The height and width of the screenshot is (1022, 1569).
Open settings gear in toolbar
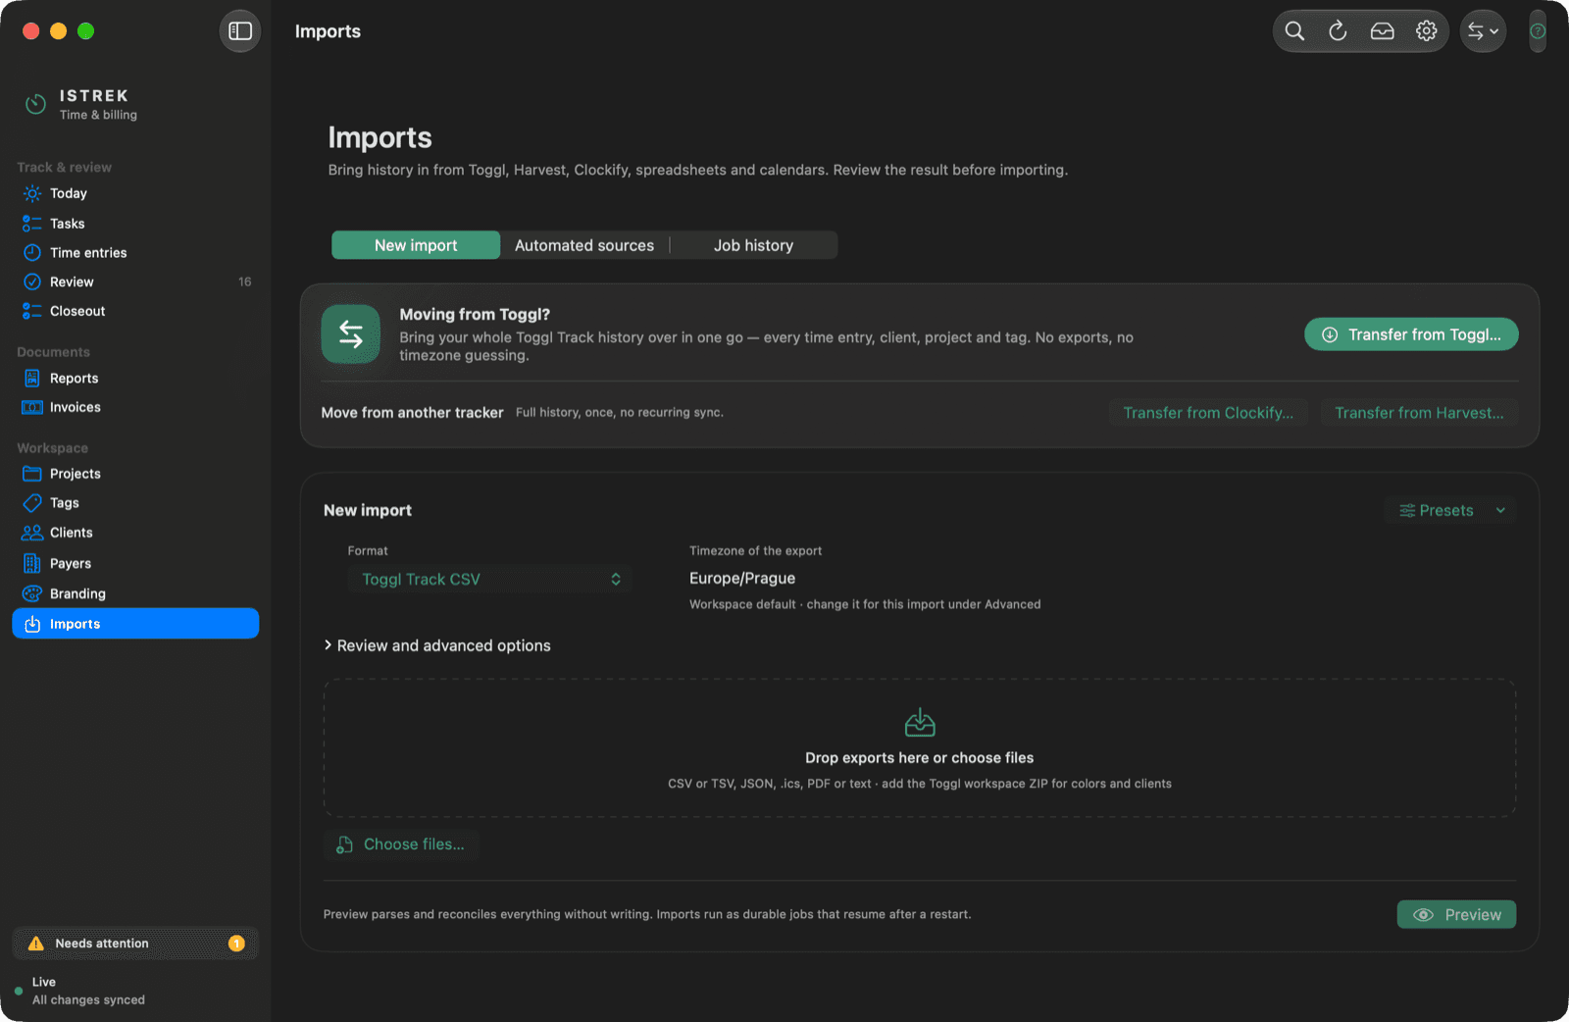pos(1427,31)
